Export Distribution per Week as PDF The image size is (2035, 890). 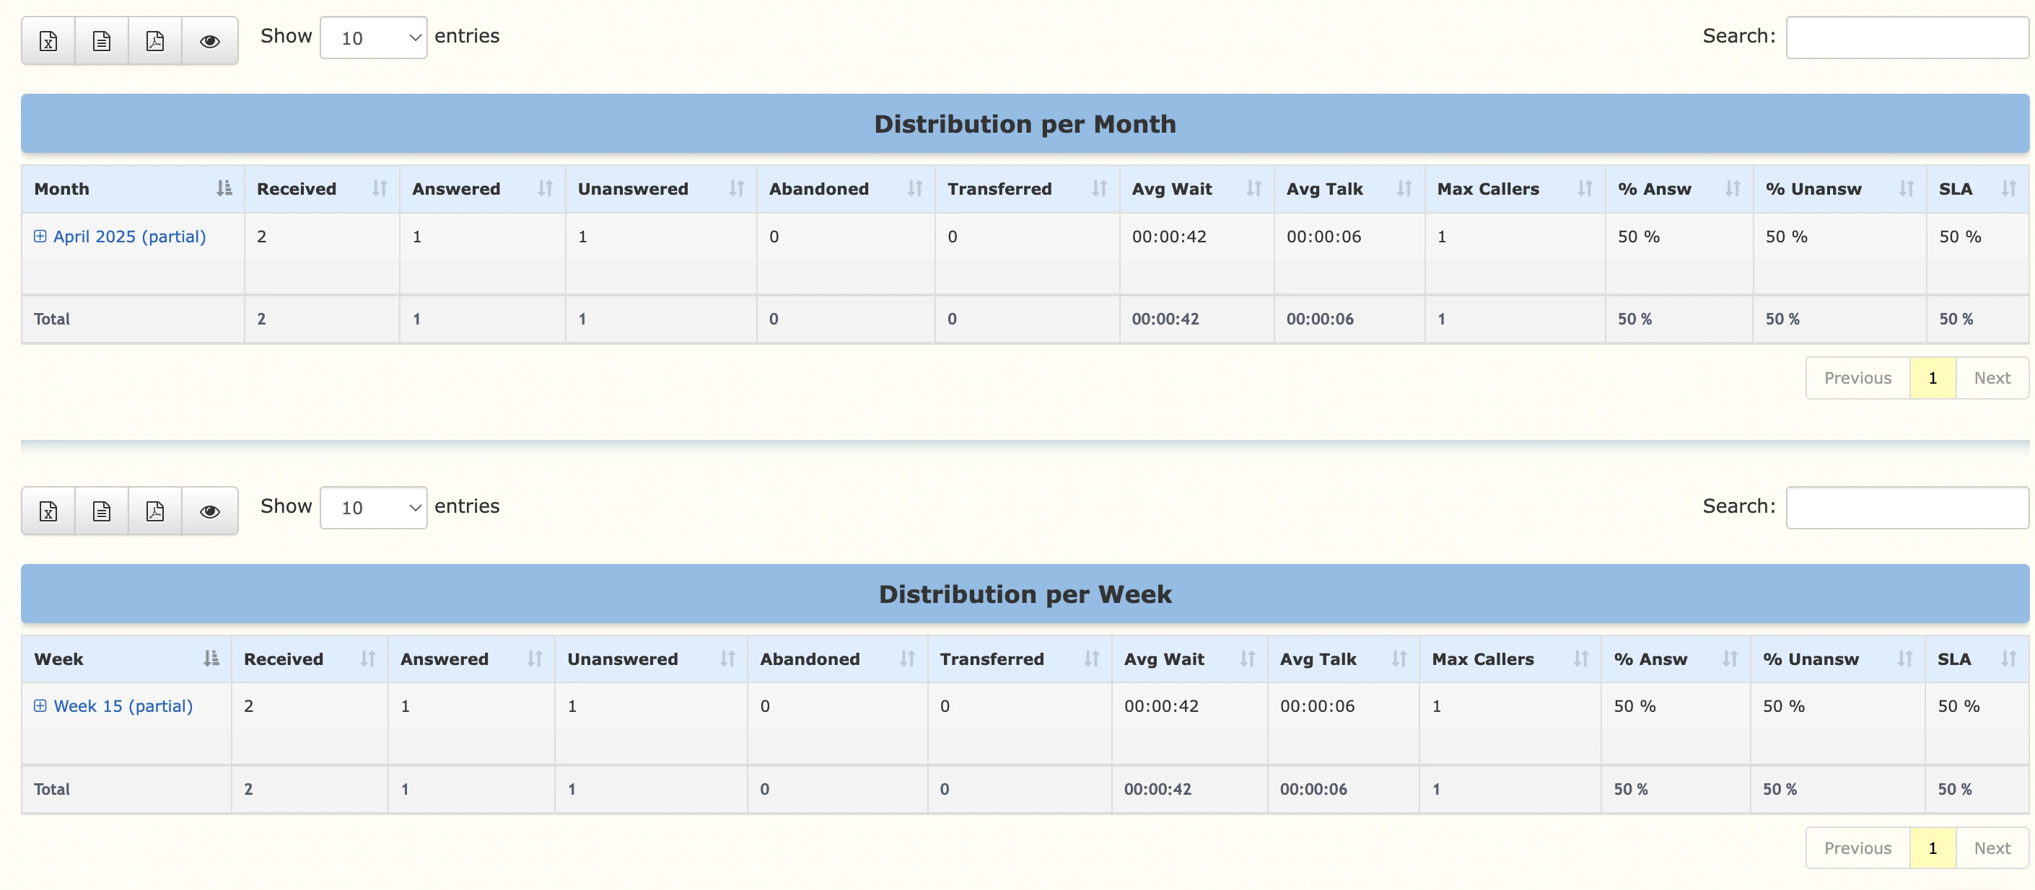click(155, 511)
